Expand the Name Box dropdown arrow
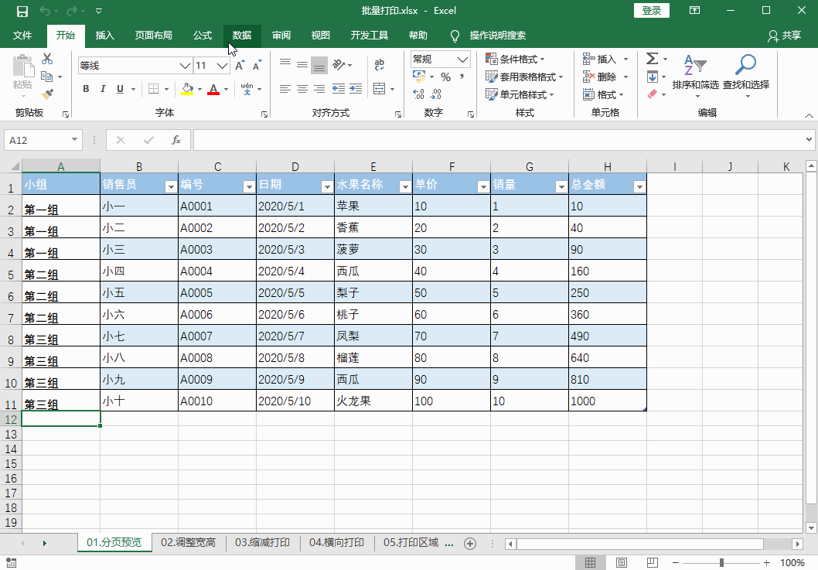The height and width of the screenshot is (570, 818). point(74,139)
